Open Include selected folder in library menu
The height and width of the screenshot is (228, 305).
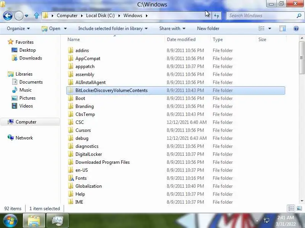(x=113, y=28)
